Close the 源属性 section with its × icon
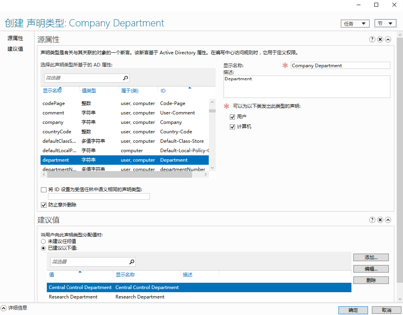Viewport: 403px width, 315px height. pyautogui.click(x=380, y=39)
